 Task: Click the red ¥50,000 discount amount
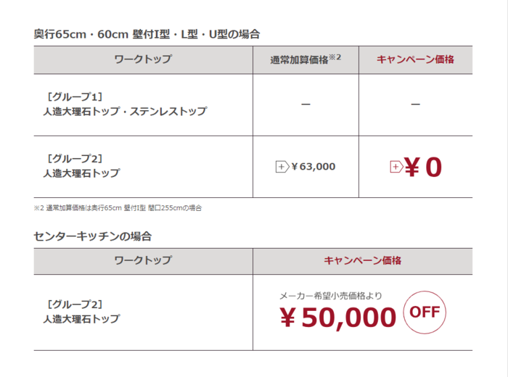(x=337, y=317)
